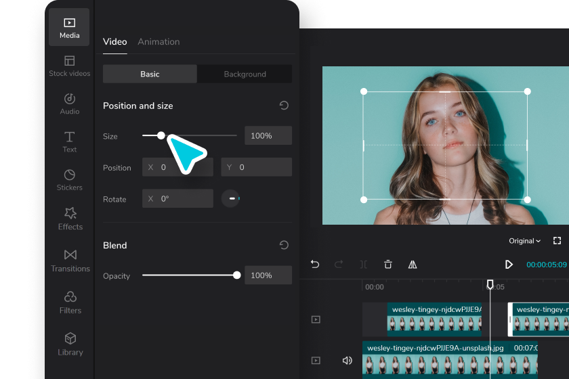Select the Basic sub-tab
The width and height of the screenshot is (569, 379).
point(150,74)
